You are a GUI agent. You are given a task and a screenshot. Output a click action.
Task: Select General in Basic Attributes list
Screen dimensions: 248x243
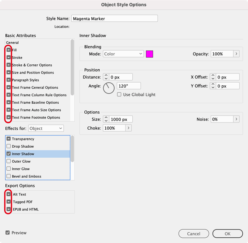[12, 42]
